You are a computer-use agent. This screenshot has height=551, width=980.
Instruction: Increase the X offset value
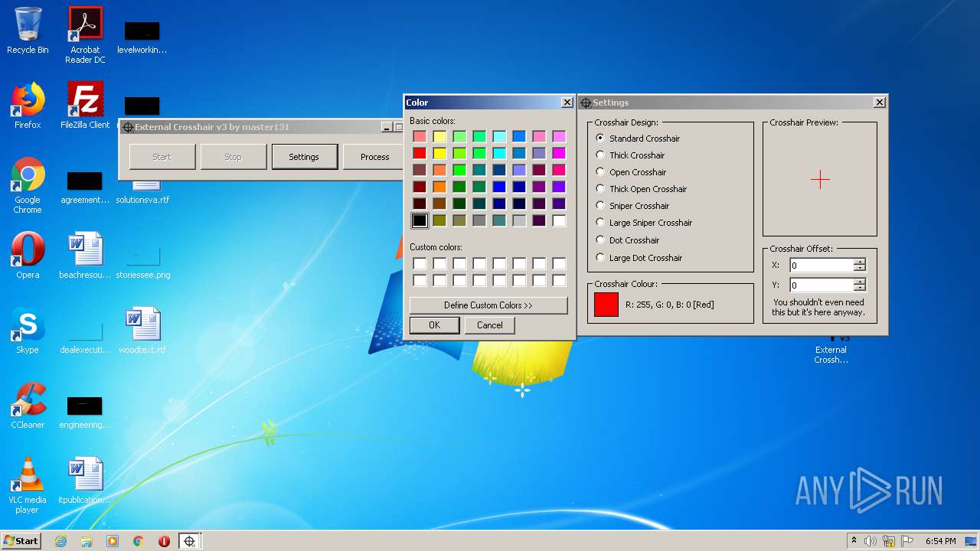tap(860, 262)
